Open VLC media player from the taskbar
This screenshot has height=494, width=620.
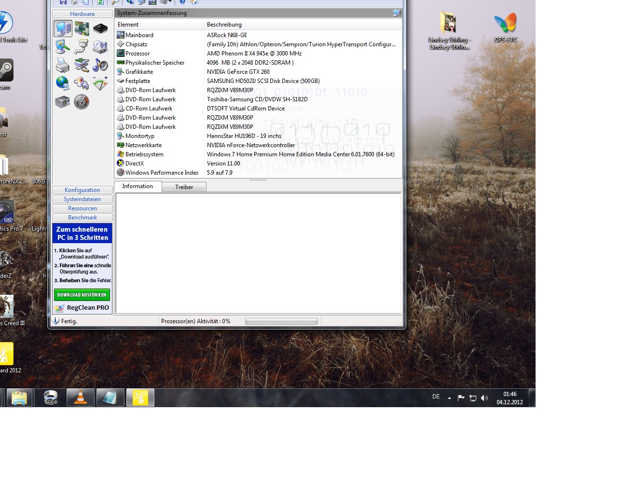pos(80,398)
